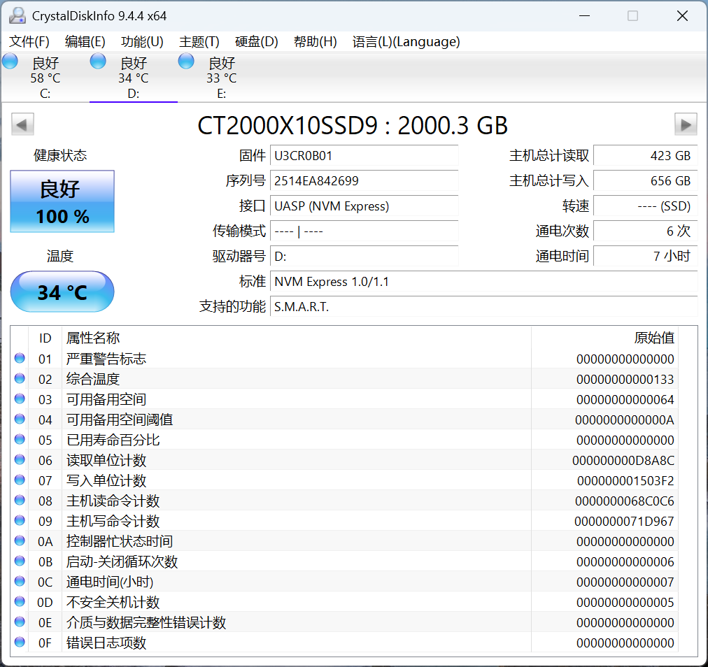Click the next disk right arrow
Screen dimensions: 708x667
686,124
